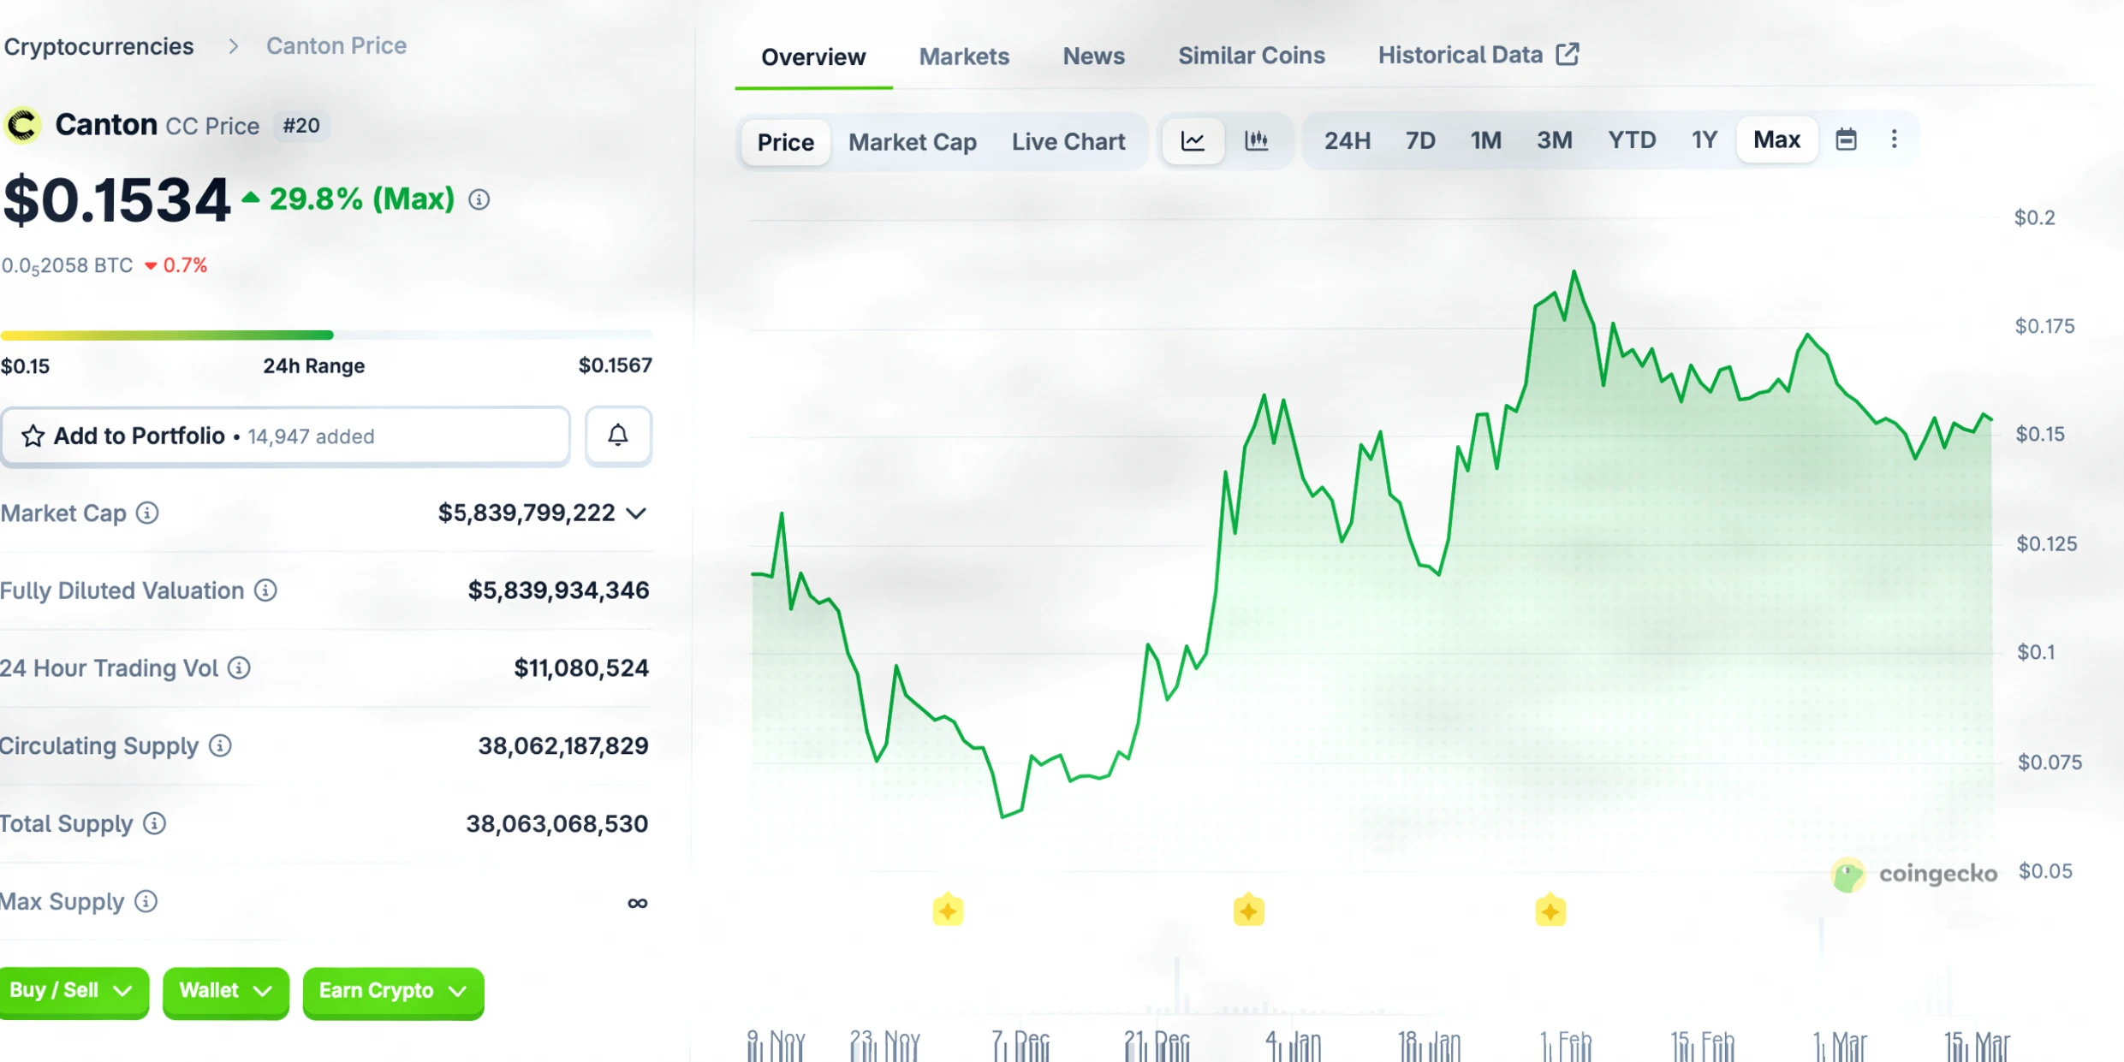Click the 38,062,187,829 circulating supply value
This screenshot has width=2124, height=1062.
(563, 745)
